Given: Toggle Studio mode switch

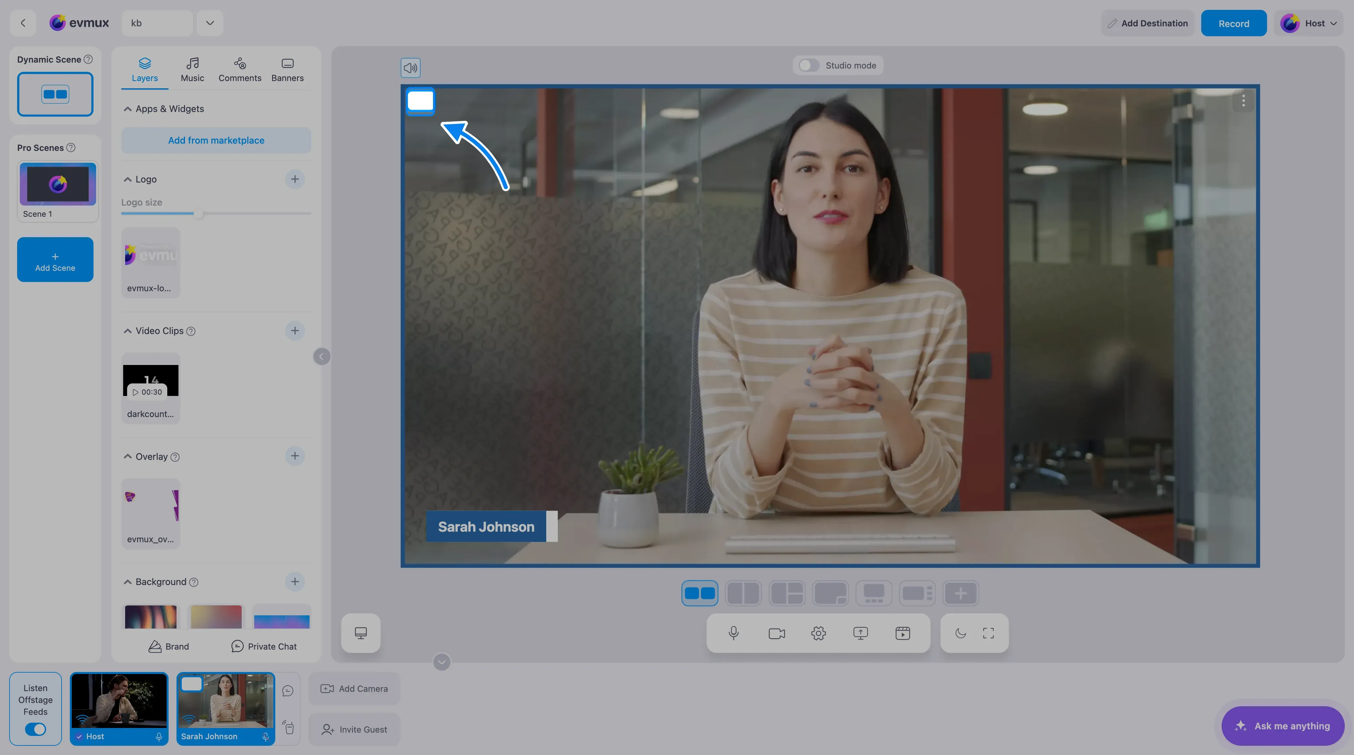Looking at the screenshot, I should [x=808, y=65].
